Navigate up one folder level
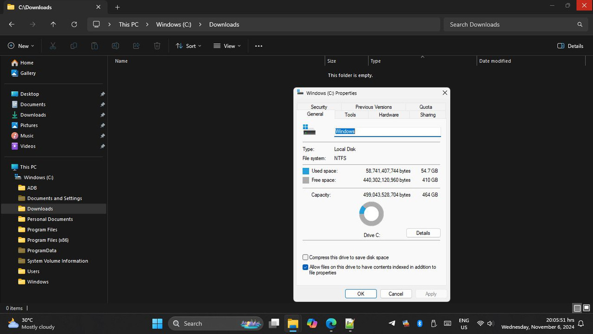 [53, 25]
